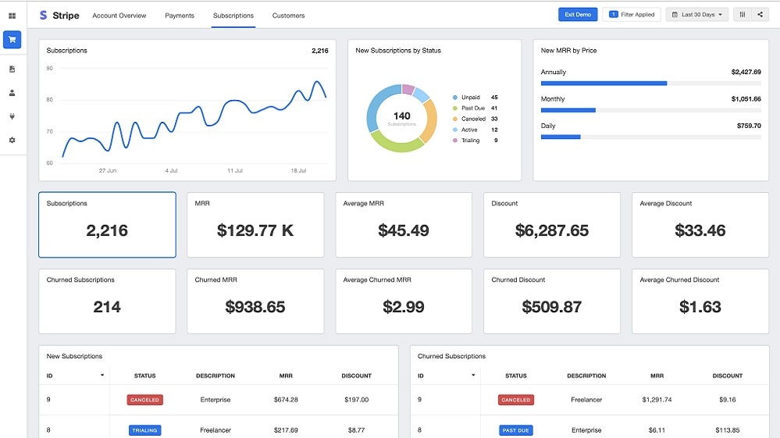Toggle ID sort arrow in Churned Subscriptions table

pos(473,375)
